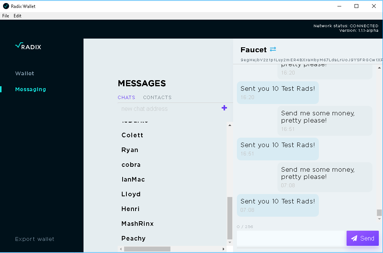Open the File menu
This screenshot has height=253, width=383.
(x=6, y=16)
